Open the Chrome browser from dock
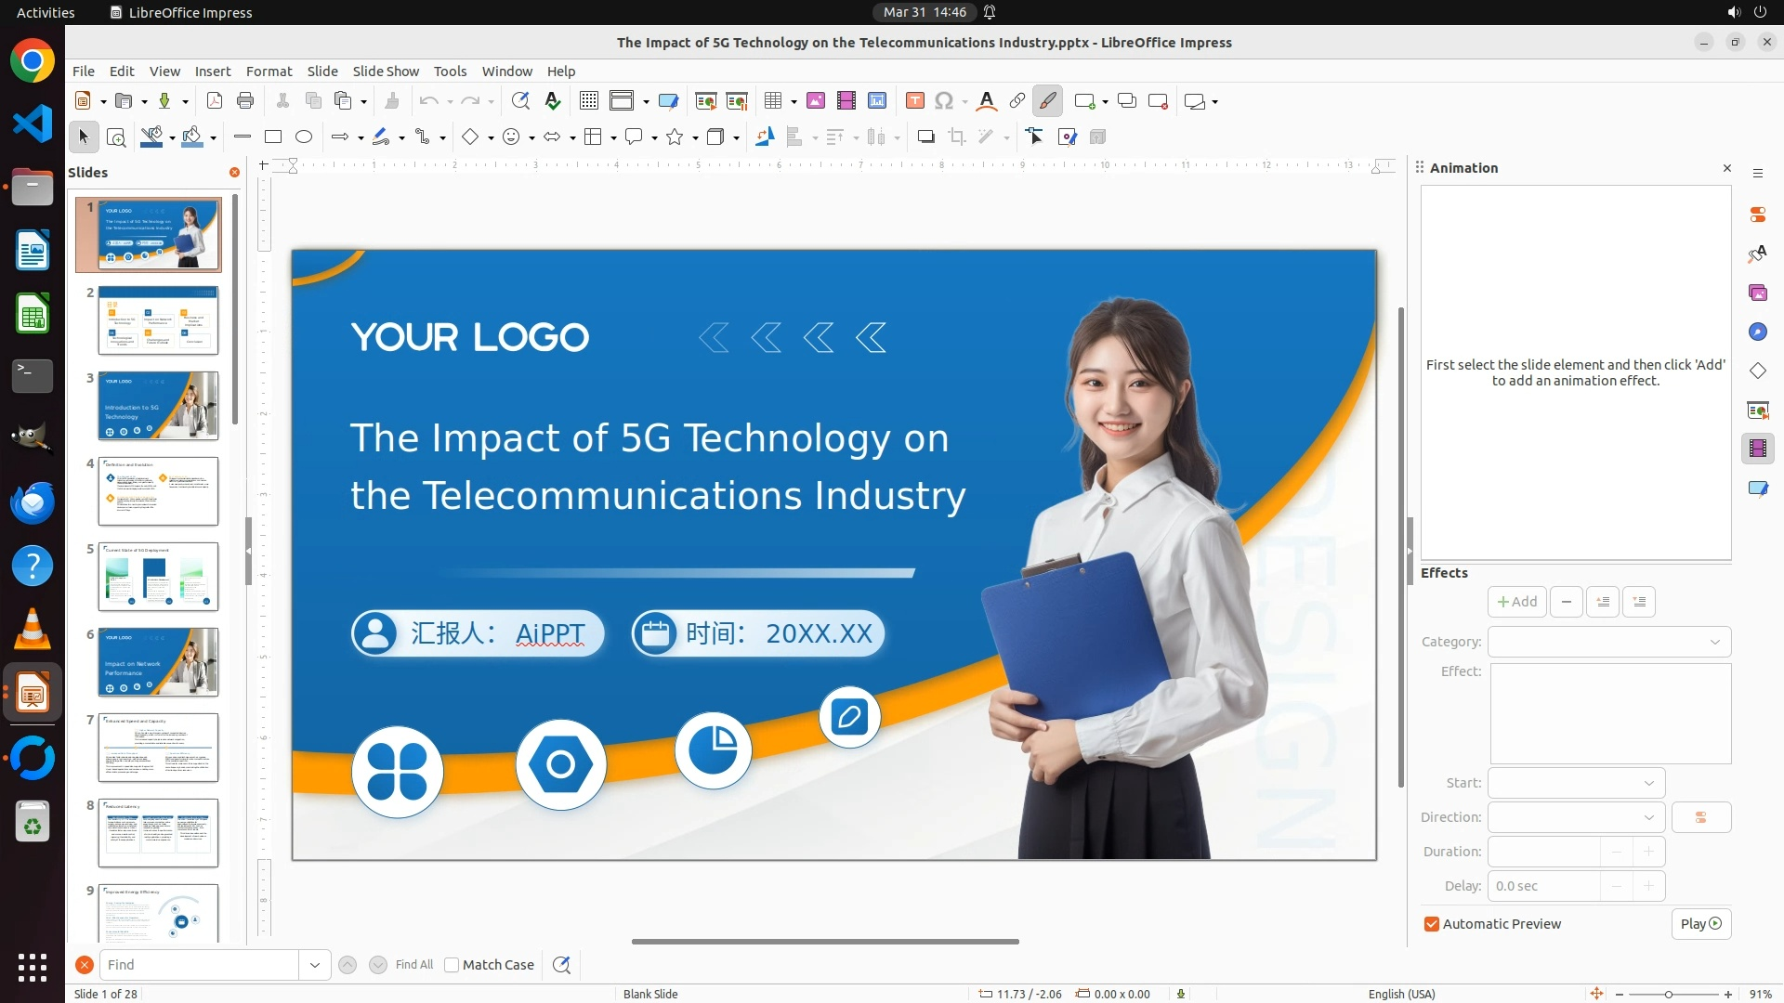1784x1003 pixels. click(x=33, y=62)
